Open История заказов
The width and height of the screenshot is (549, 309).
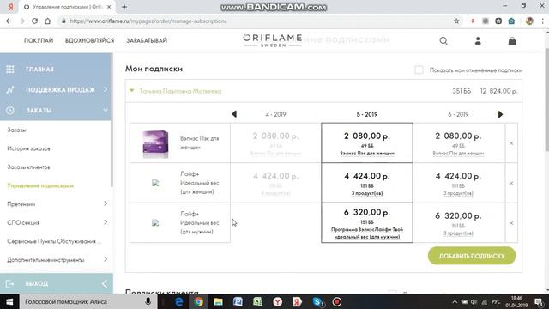[28, 148]
